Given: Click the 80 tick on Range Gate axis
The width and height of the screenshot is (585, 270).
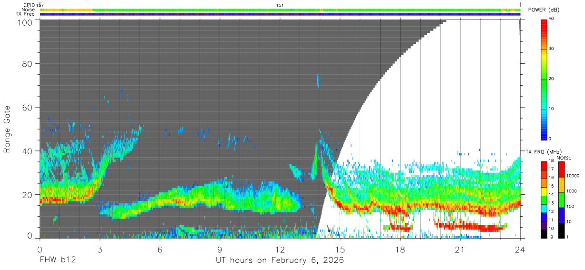Looking at the screenshot, I should (27, 64).
